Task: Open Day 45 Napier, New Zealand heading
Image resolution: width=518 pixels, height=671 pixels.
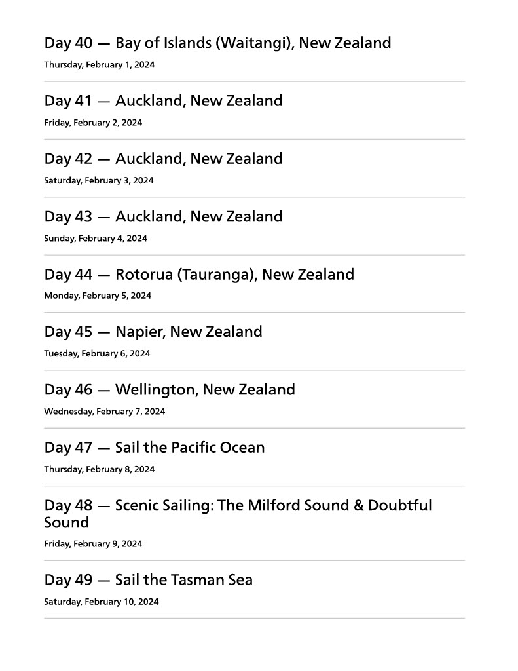Action: click(153, 332)
